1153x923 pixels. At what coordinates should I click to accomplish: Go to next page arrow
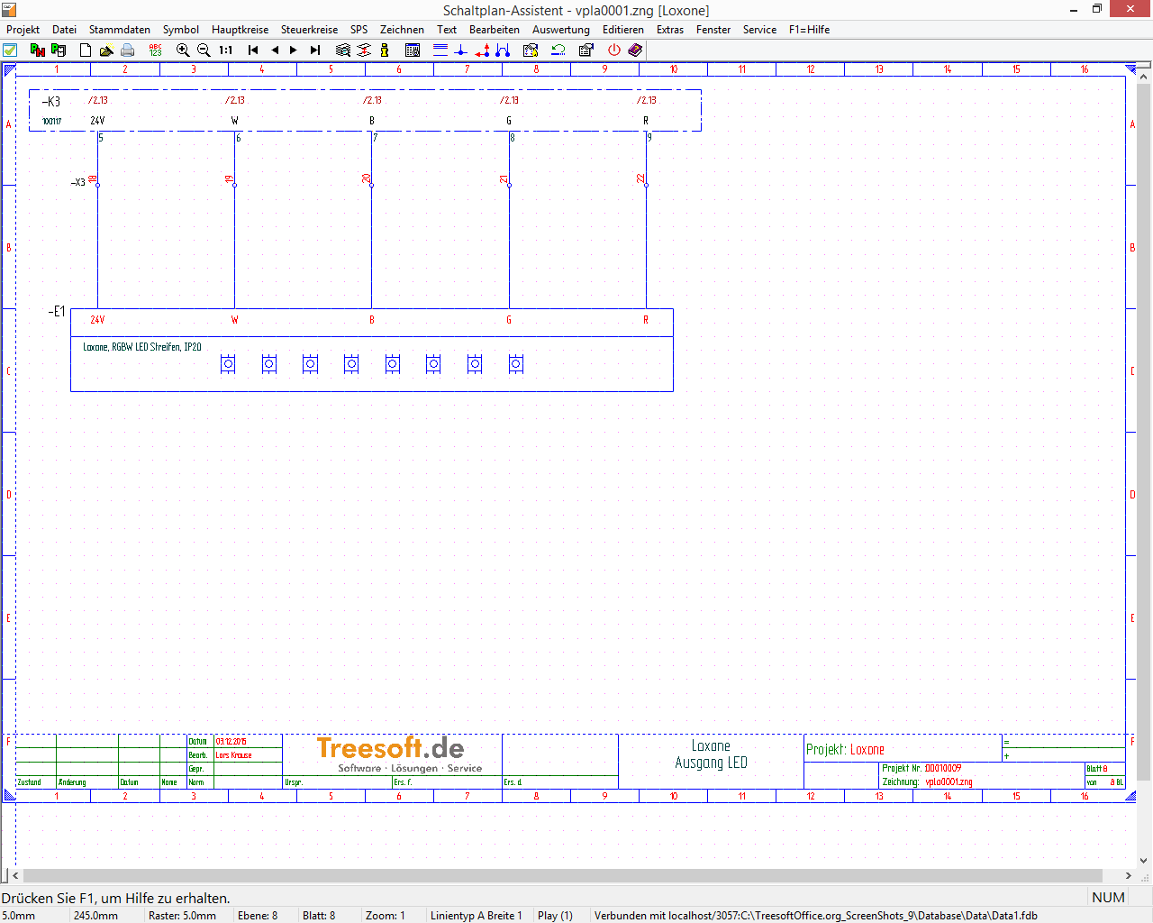click(294, 50)
